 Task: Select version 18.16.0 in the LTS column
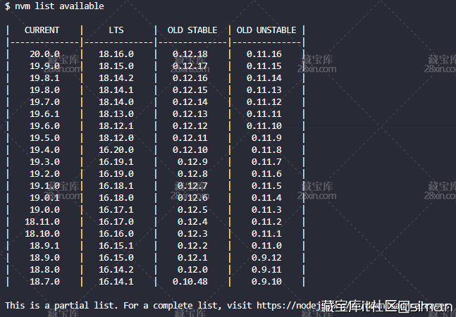[x=116, y=54]
